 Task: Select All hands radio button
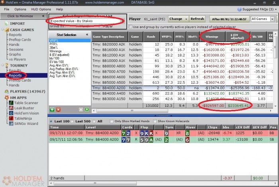[94, 121]
